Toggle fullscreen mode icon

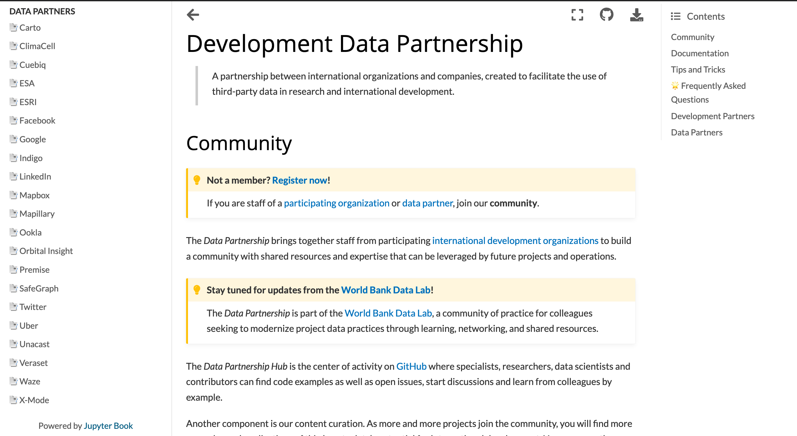(577, 15)
